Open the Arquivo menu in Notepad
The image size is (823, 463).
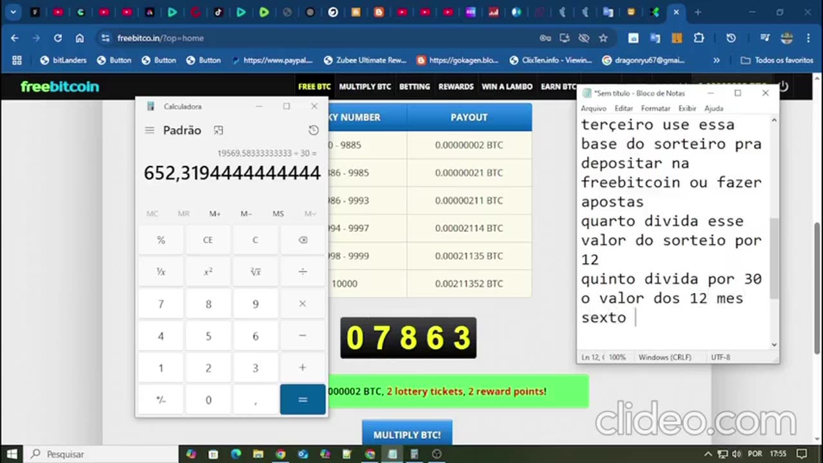click(x=593, y=109)
